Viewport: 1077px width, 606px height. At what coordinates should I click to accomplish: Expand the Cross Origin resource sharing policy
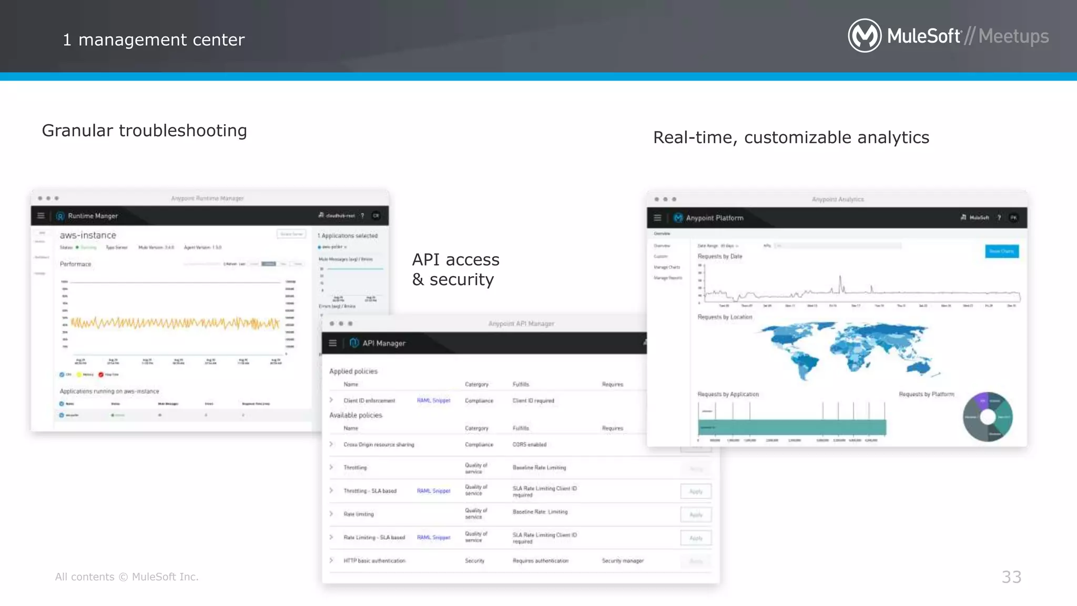click(331, 445)
